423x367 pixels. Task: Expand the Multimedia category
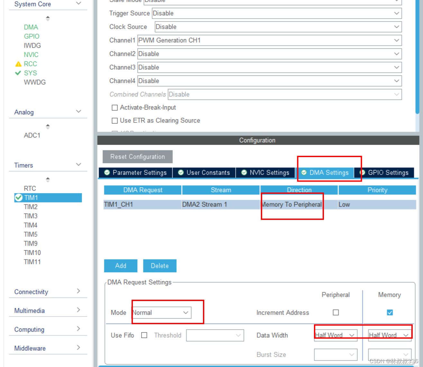pos(78,310)
